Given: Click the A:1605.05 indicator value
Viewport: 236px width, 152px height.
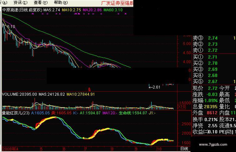Looking at the screenshot, I should 40,113.
